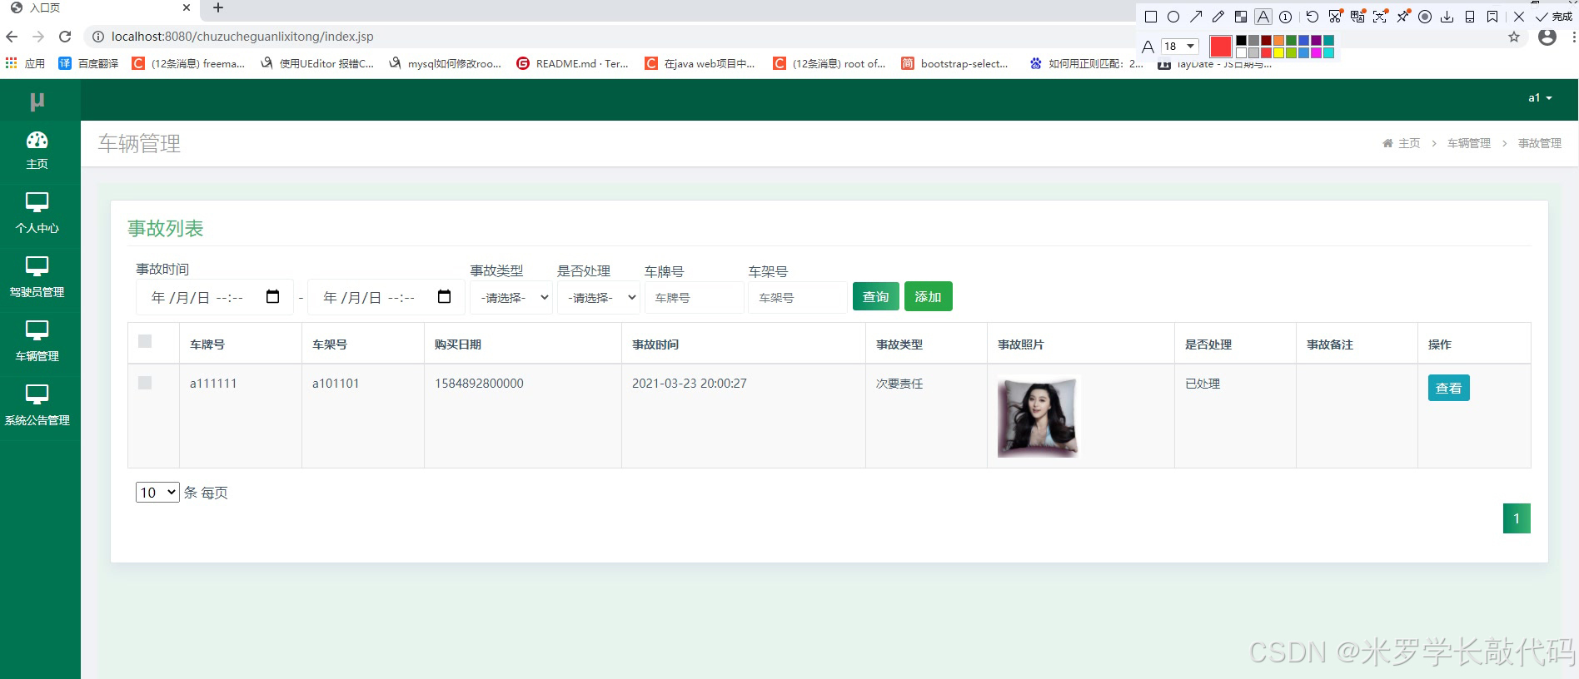Viewport: 1579px width, 679px height.
Task: Click the 车架号 search input field
Action: 798,298
